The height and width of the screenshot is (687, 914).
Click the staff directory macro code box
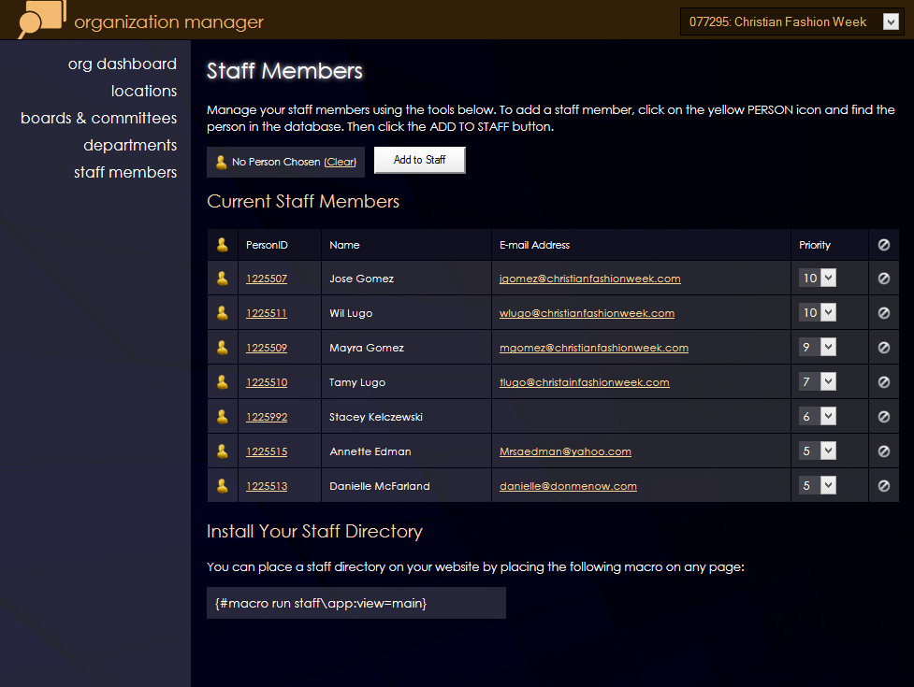coord(355,604)
